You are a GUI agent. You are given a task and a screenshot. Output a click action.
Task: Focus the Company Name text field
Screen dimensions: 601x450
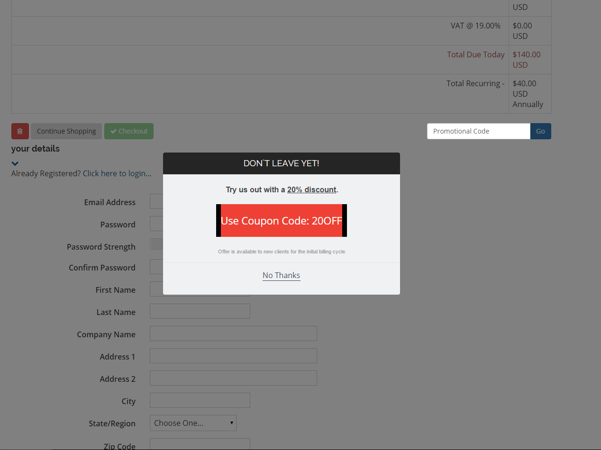233,333
